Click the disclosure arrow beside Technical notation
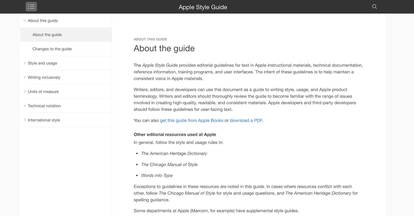 point(25,106)
